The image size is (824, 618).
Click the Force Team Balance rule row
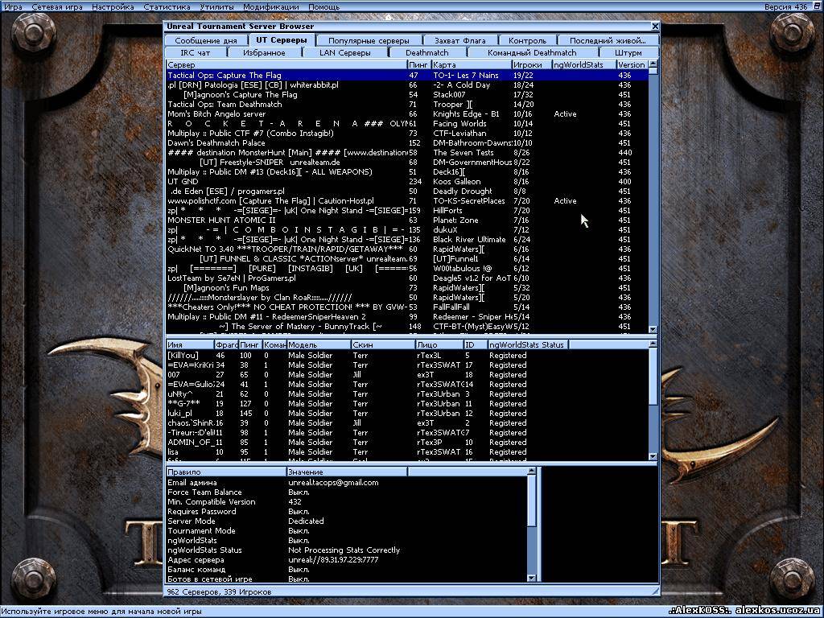pos(347,492)
